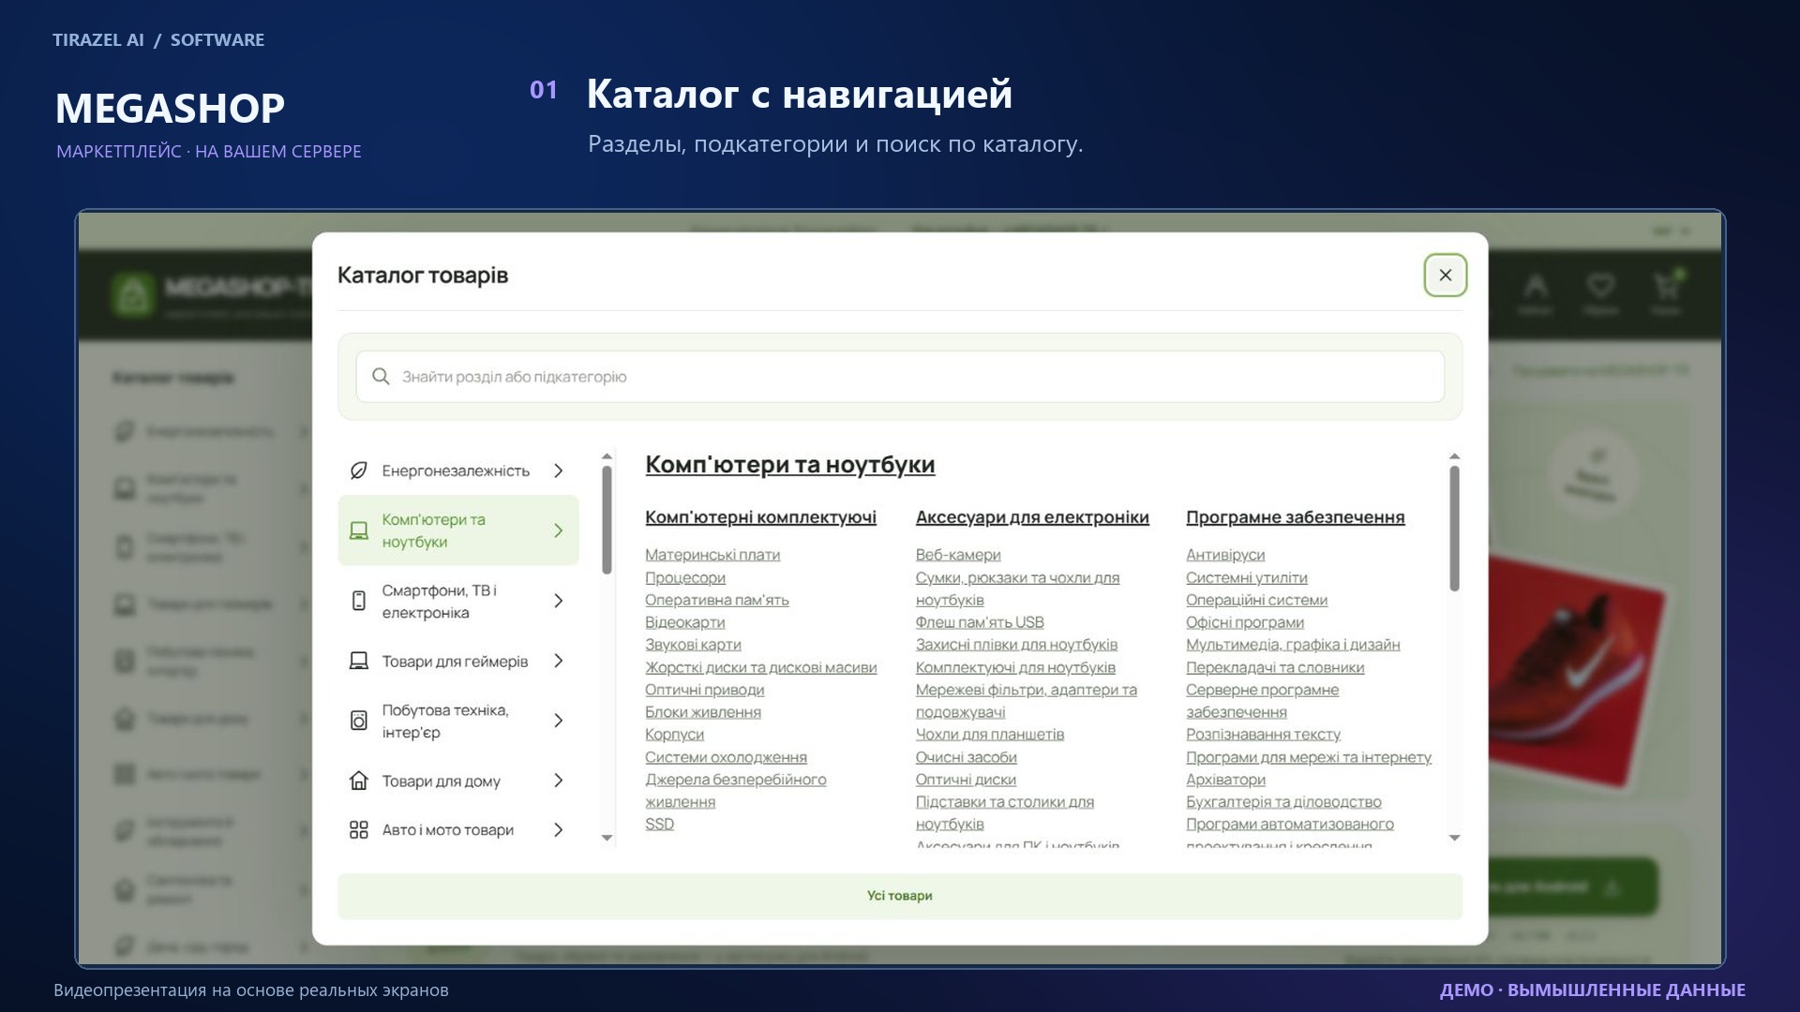Open the Флеш пам'ять USB link

pyautogui.click(x=980, y=622)
